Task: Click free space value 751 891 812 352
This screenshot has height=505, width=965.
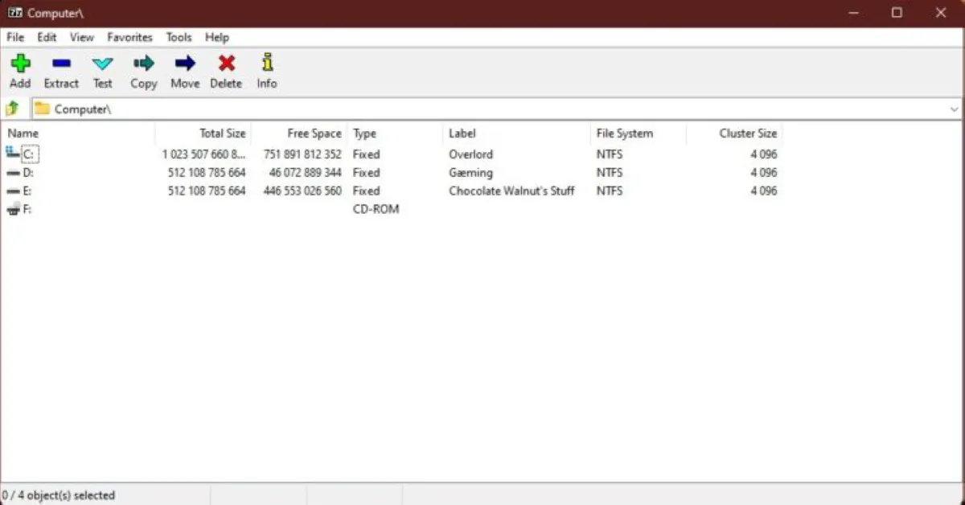Action: (302, 154)
